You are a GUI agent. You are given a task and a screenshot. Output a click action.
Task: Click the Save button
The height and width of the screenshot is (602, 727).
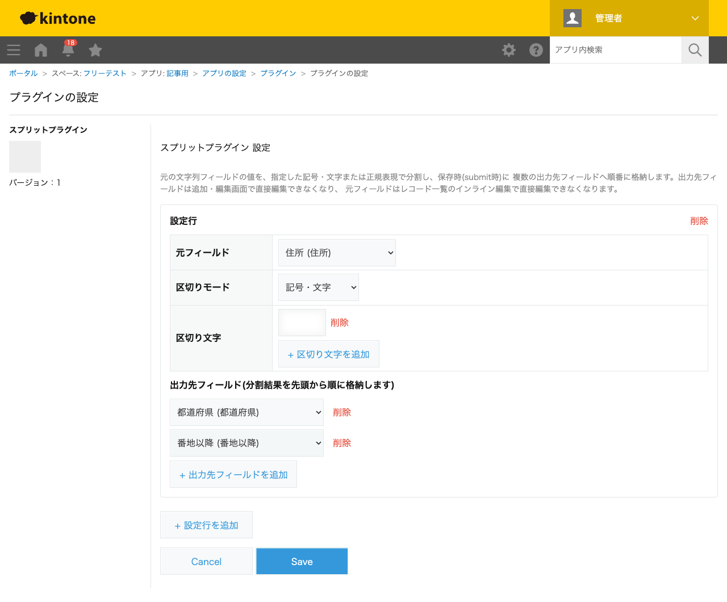pos(302,562)
